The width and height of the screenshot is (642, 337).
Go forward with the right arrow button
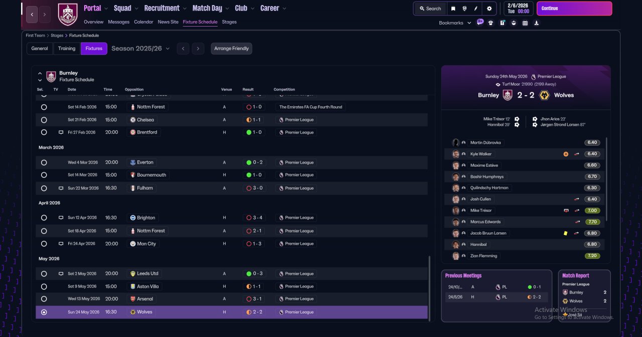point(45,15)
